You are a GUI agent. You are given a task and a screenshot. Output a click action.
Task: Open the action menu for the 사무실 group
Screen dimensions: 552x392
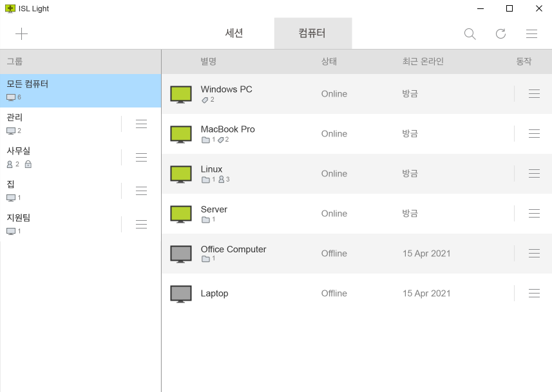[141, 157]
